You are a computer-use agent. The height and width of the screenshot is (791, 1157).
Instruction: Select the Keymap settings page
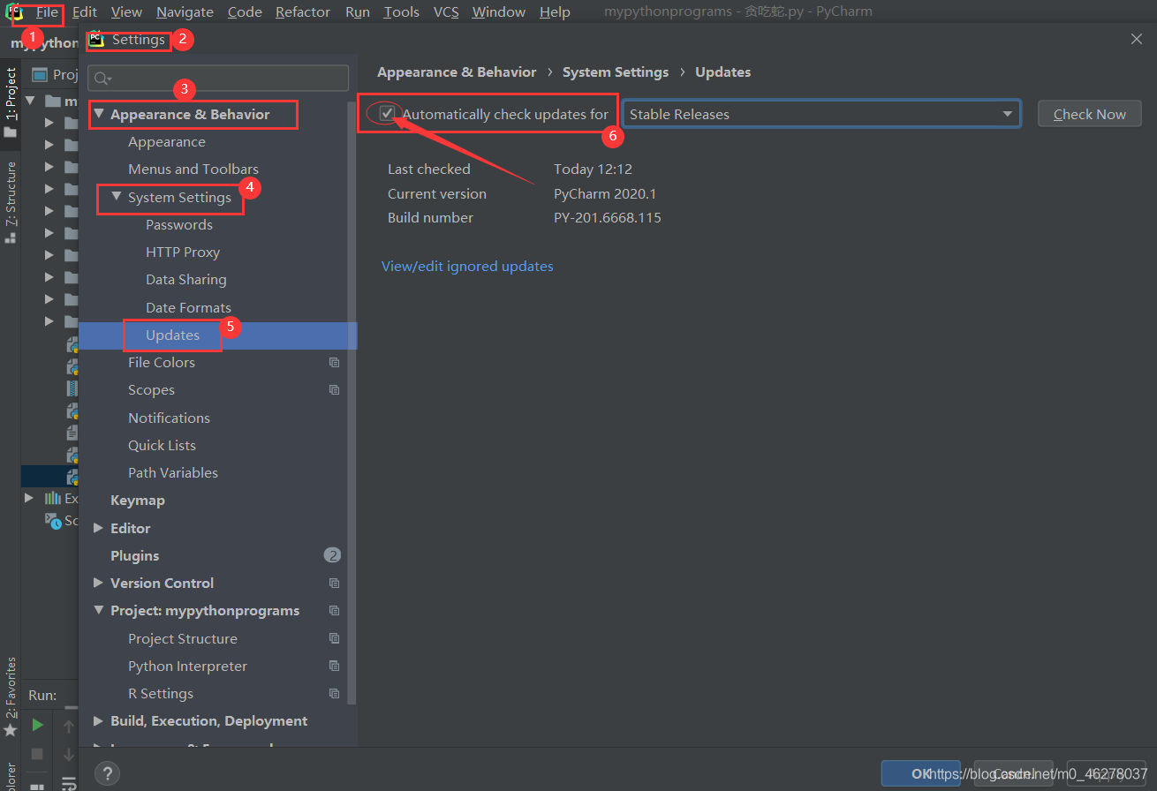(138, 500)
